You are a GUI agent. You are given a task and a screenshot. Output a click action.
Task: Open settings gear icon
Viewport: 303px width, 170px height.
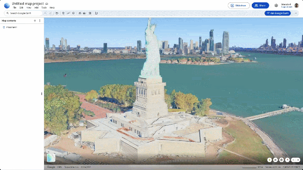click(276, 6)
